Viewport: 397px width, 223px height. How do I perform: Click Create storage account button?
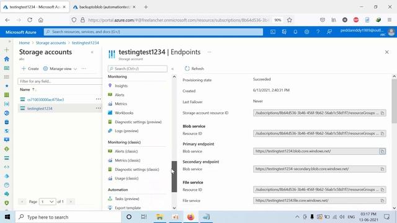30,69
